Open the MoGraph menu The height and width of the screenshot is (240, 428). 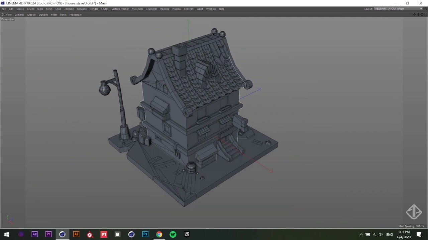tap(137, 9)
